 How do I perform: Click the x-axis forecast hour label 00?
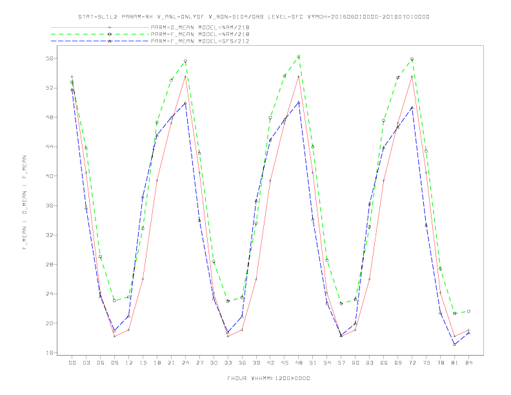tap(72, 363)
